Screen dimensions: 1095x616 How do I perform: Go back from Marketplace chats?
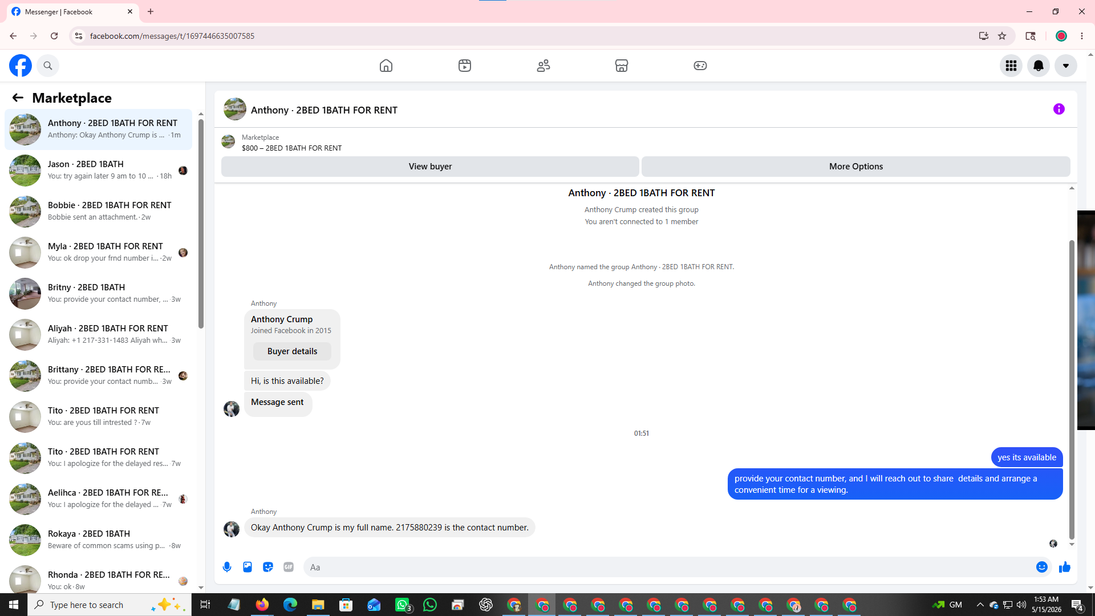18,98
